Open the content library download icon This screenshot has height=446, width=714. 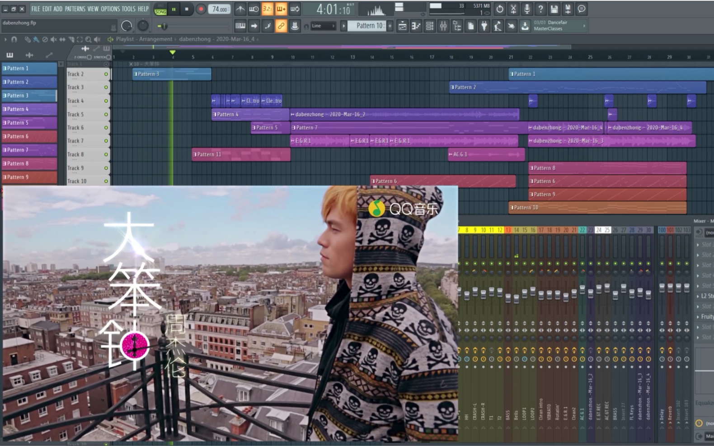(525, 26)
